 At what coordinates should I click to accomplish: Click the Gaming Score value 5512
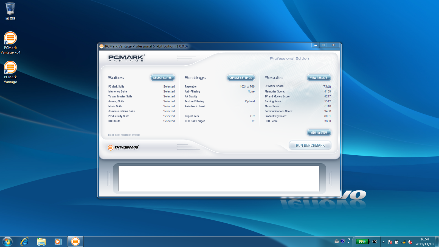(328, 101)
